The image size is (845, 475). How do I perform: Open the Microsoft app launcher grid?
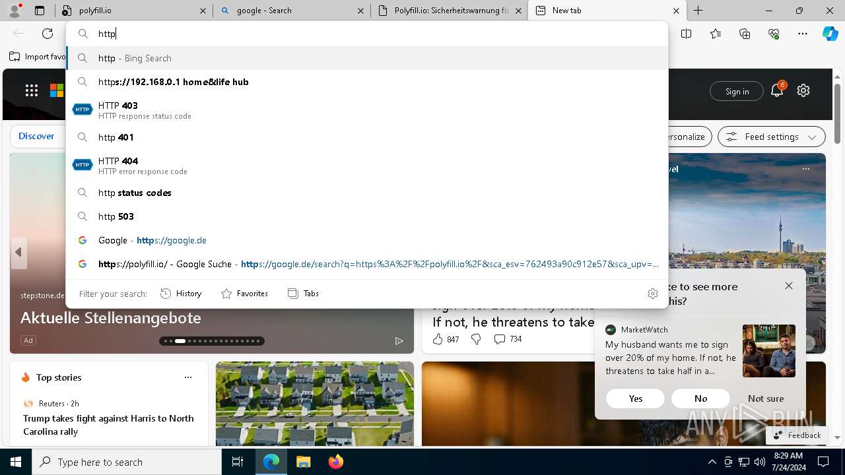coord(32,91)
